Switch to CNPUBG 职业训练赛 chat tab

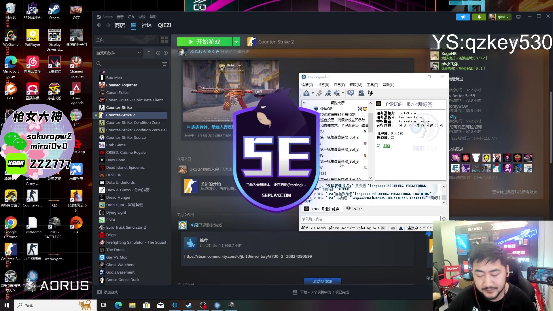[x=322, y=209]
